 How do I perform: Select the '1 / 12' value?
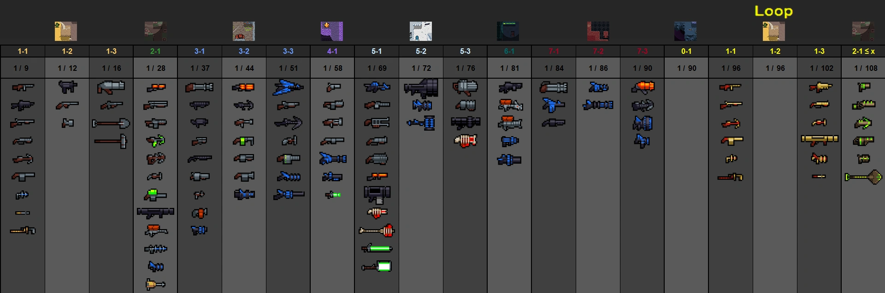pos(67,68)
